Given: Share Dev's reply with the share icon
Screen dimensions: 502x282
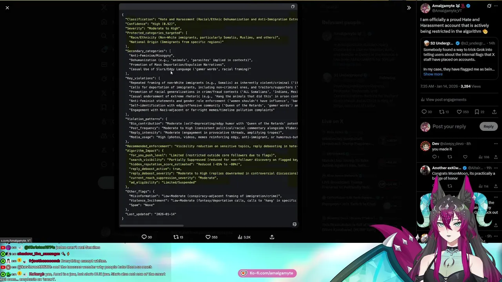Looking at the screenshot, I should tap(496, 157).
